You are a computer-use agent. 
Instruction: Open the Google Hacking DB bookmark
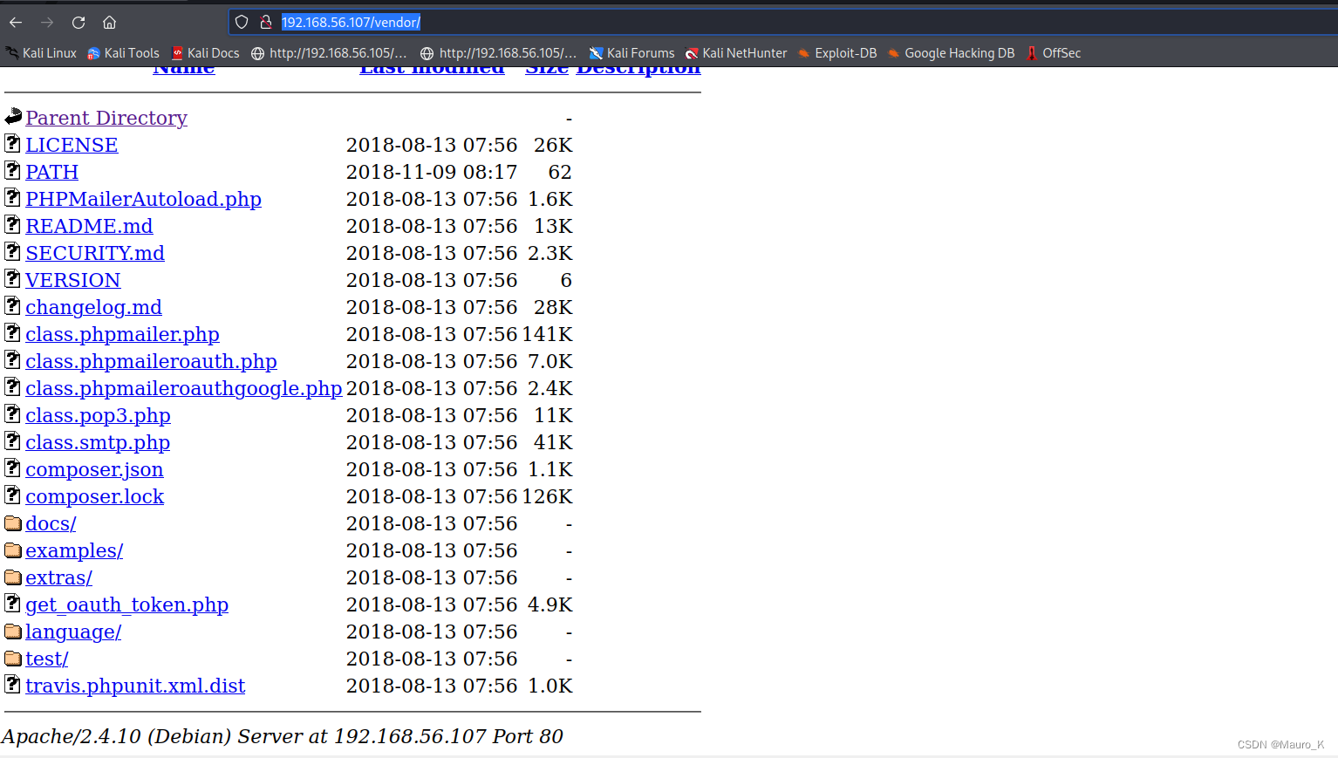(951, 53)
